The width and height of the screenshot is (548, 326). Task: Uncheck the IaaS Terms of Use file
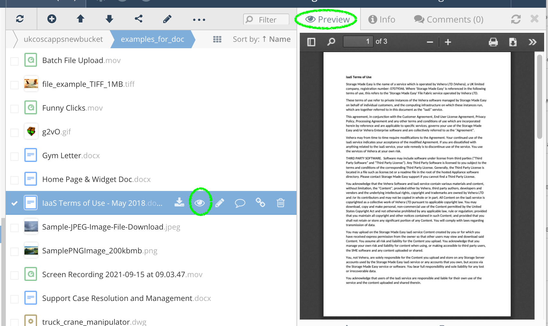[x=14, y=203]
